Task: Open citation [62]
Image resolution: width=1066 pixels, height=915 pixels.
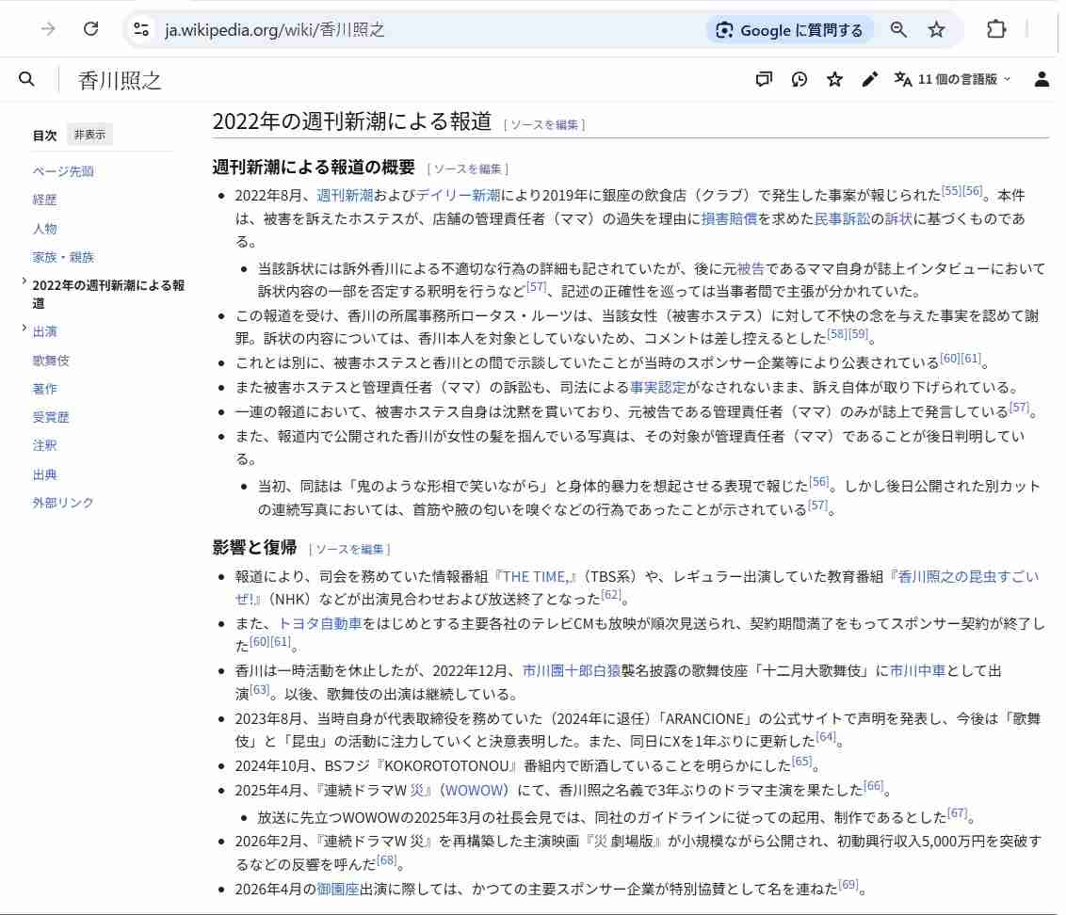Action: [x=610, y=595]
